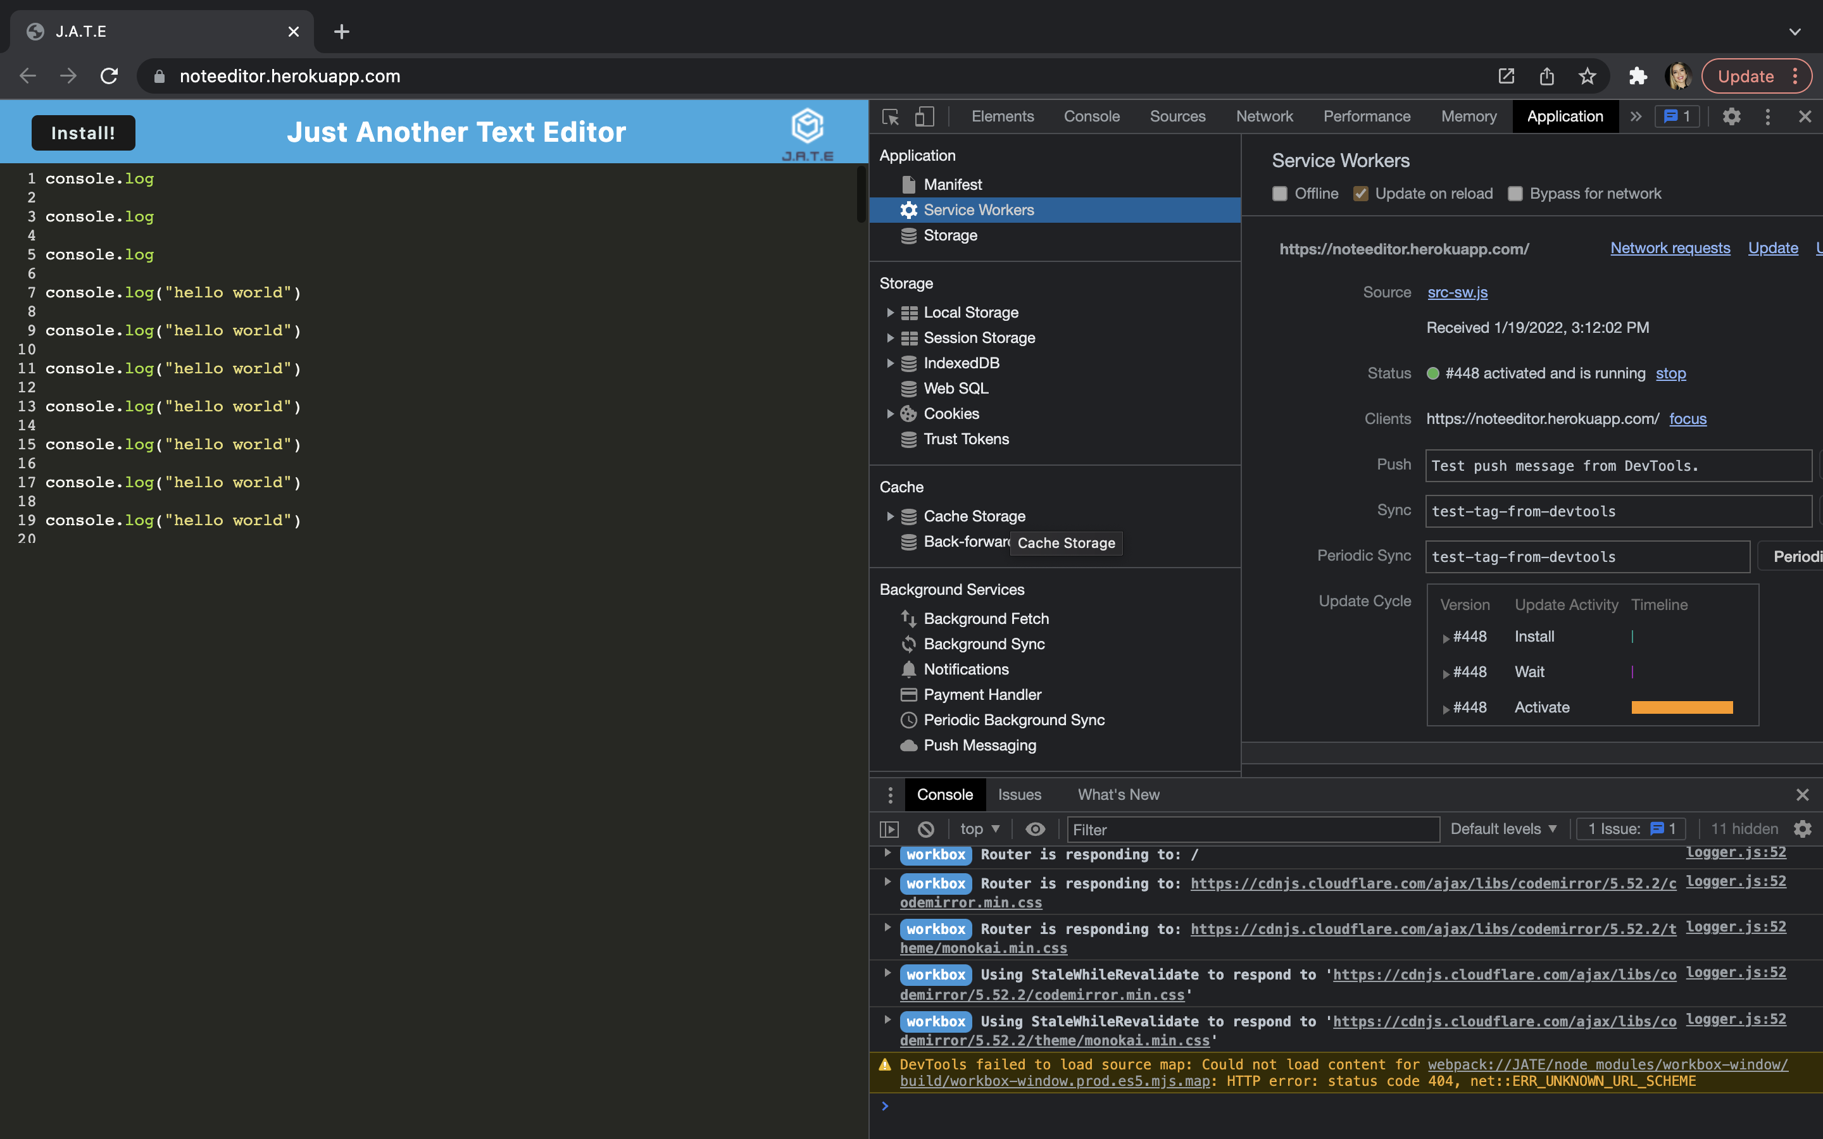Viewport: 1823px width, 1139px height.
Task: Click the focus client link
Action: pyautogui.click(x=1688, y=419)
